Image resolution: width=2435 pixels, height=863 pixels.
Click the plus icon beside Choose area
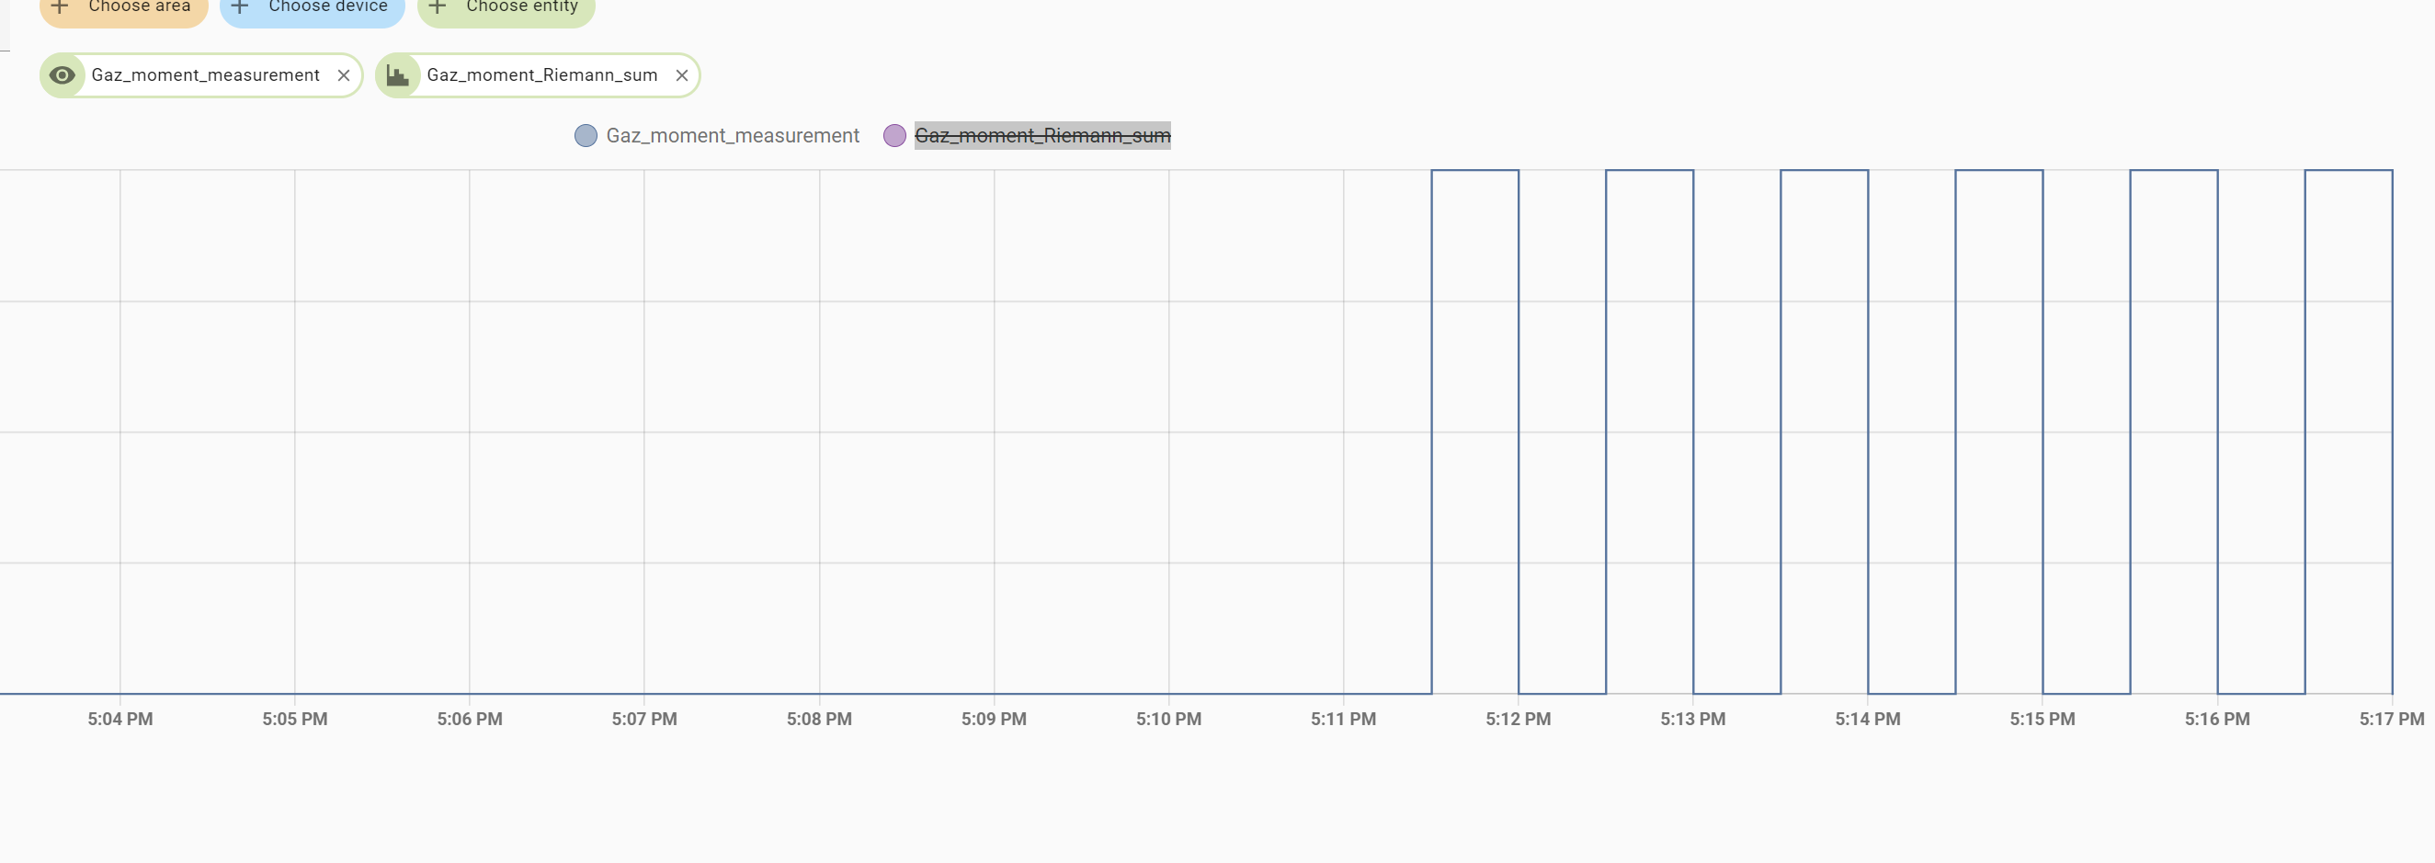coord(60,7)
